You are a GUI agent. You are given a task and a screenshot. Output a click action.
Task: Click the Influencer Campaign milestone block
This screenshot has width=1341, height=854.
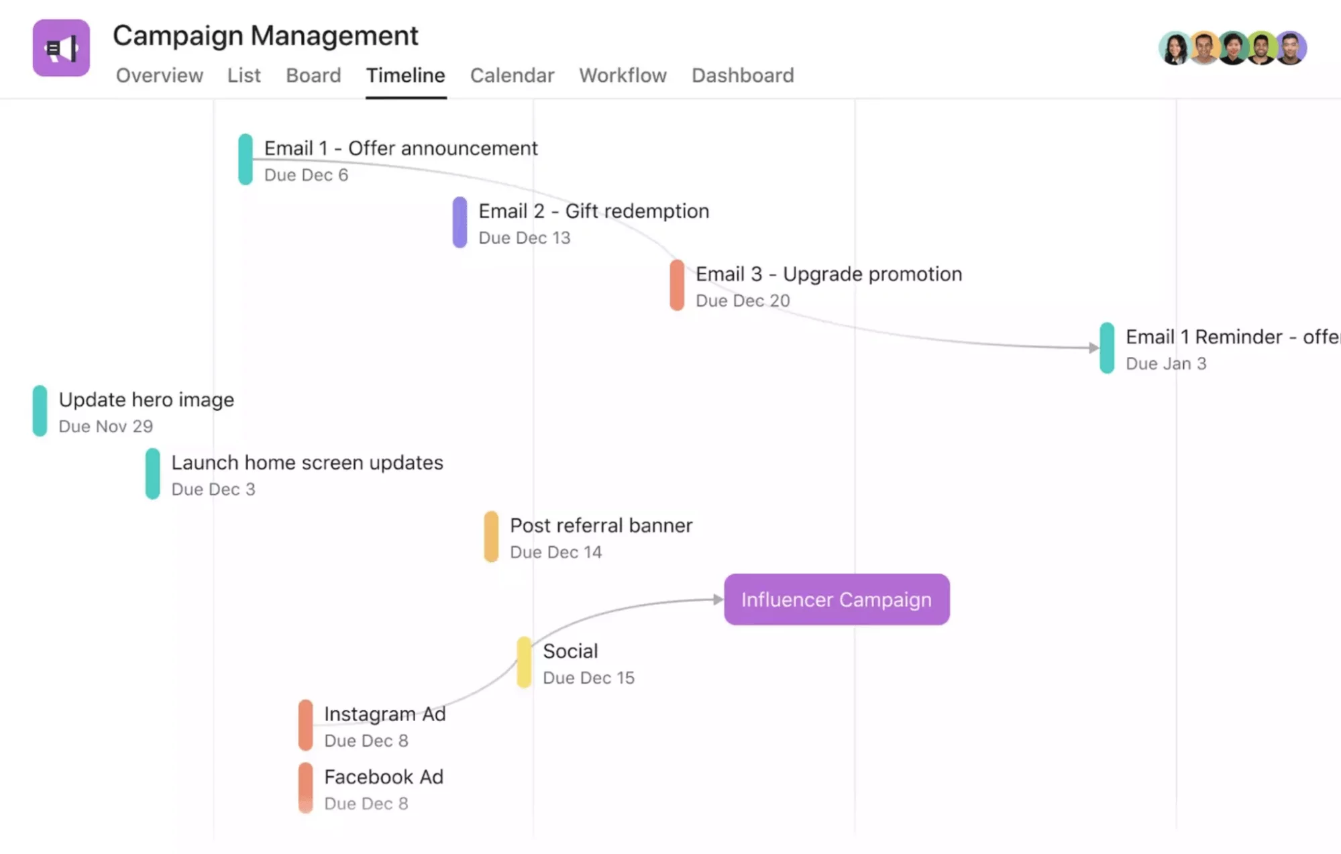836,600
